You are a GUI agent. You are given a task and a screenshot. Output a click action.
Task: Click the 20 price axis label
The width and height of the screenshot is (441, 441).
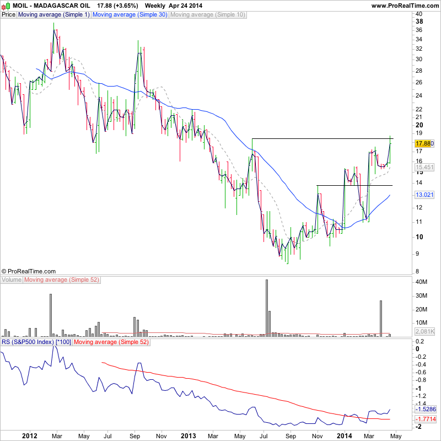coord(419,125)
